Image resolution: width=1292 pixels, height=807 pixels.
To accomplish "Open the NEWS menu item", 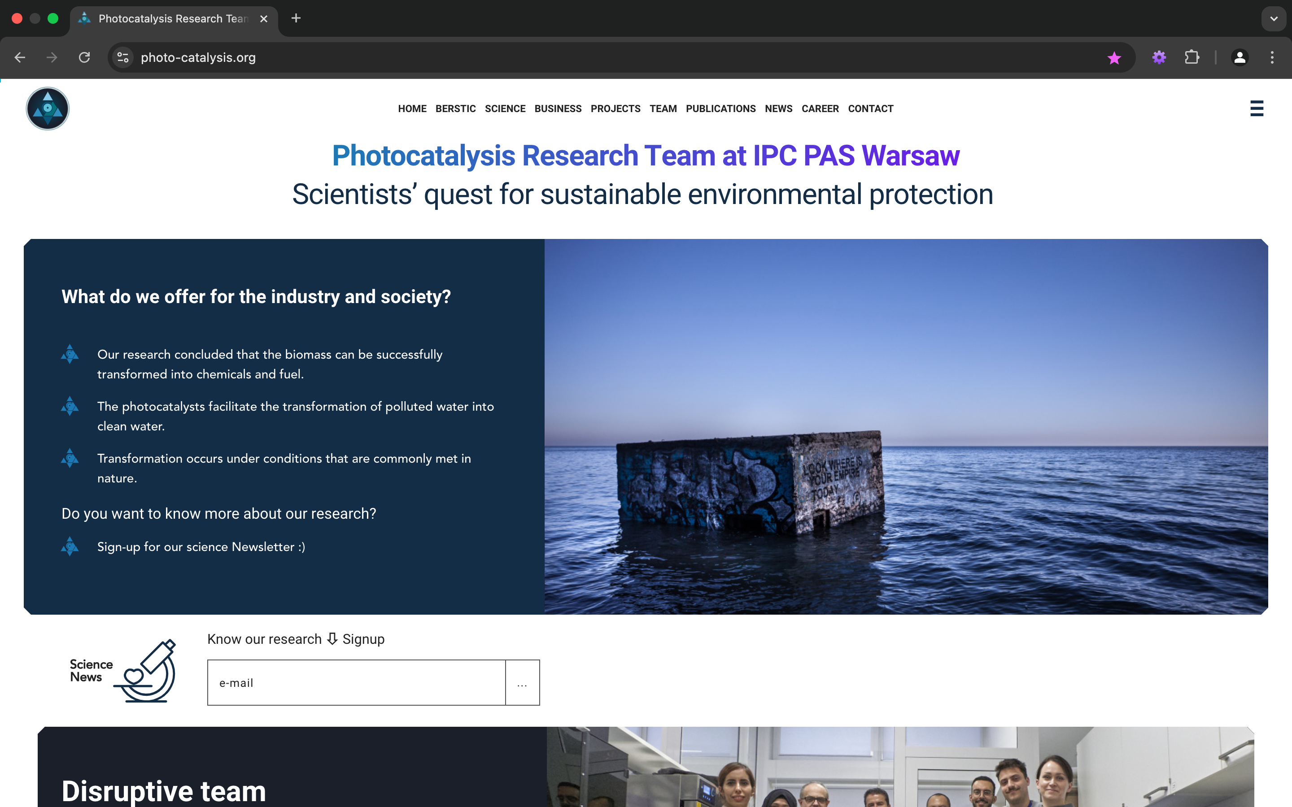I will point(778,108).
